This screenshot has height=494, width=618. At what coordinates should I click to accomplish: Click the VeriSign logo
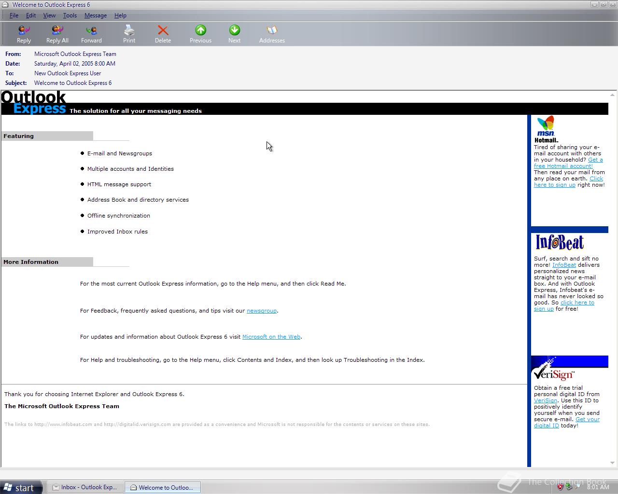(553, 370)
